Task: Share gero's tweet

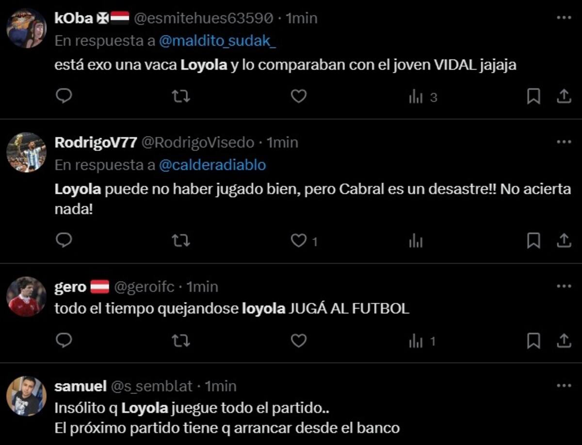Action: [563, 341]
